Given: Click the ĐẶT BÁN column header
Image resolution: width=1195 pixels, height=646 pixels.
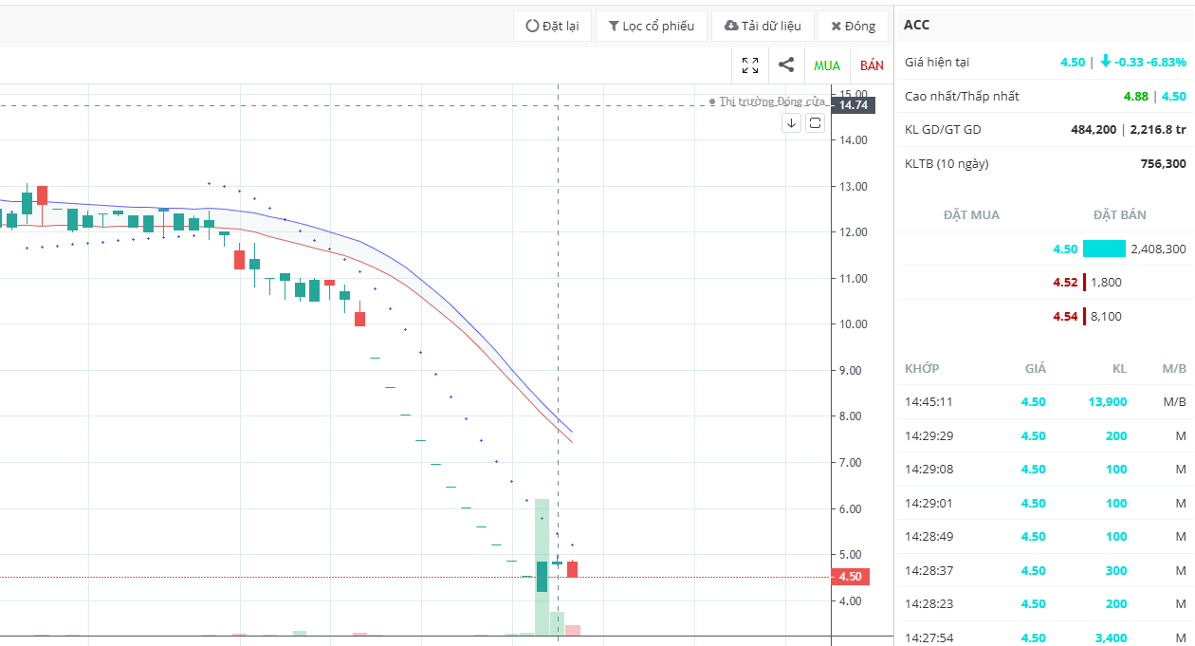Looking at the screenshot, I should pos(1119,215).
